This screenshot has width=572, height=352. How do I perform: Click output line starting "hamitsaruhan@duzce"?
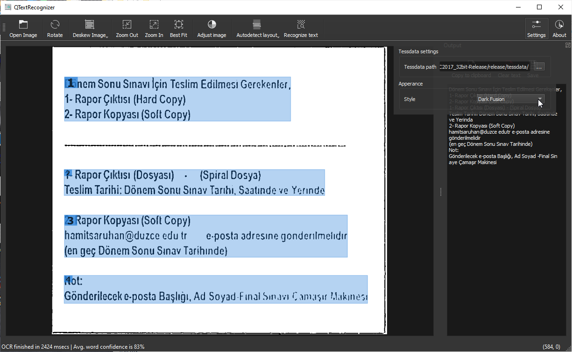point(499,132)
